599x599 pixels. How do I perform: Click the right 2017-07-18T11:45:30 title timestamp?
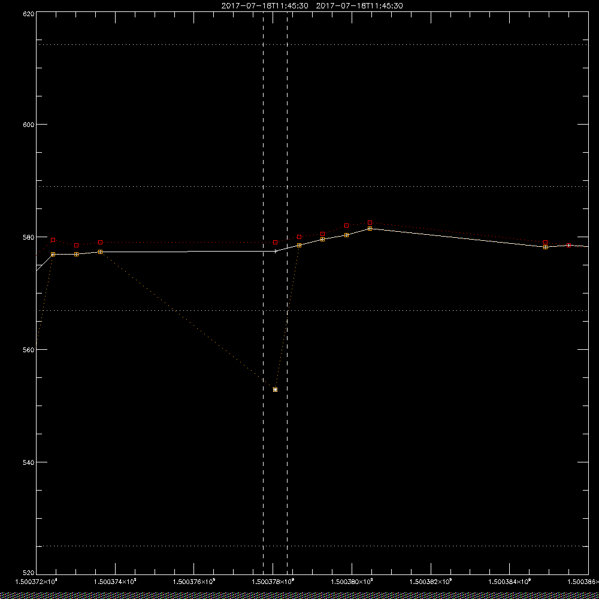(359, 6)
